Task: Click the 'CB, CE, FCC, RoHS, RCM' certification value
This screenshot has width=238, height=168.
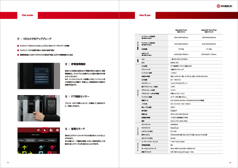Action: (179, 121)
